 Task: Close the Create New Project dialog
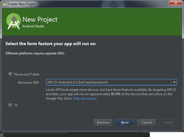coord(176,3)
